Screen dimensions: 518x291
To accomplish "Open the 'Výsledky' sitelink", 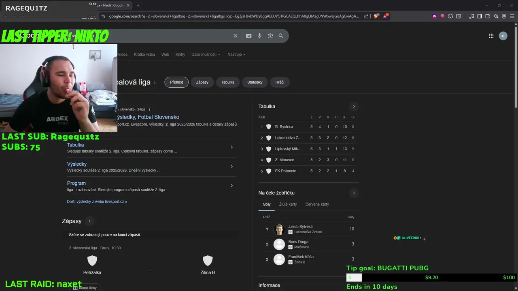I will (77, 164).
